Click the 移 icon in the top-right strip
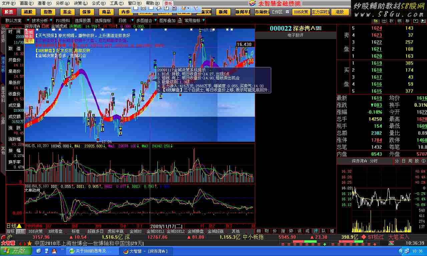This screenshot has height=256, width=427. click(408, 21)
